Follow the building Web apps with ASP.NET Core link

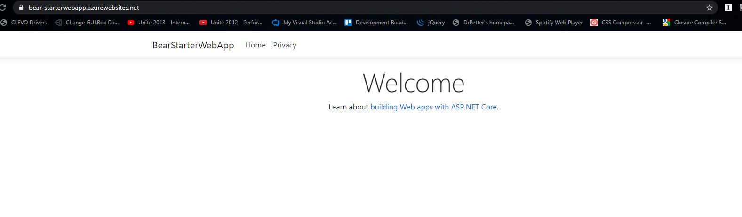[433, 107]
